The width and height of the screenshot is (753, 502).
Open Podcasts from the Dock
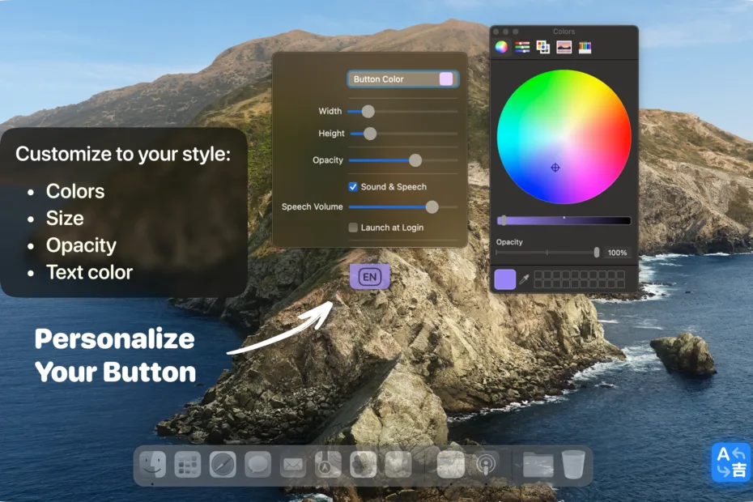[x=486, y=465]
